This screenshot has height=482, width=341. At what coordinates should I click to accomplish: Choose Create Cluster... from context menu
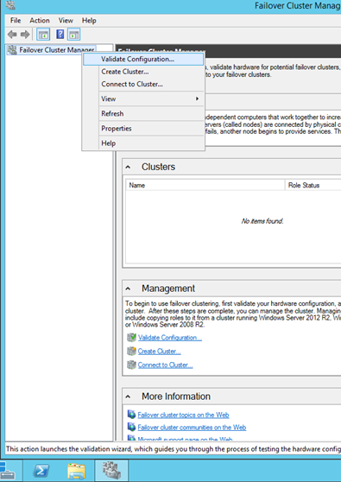coord(143,72)
